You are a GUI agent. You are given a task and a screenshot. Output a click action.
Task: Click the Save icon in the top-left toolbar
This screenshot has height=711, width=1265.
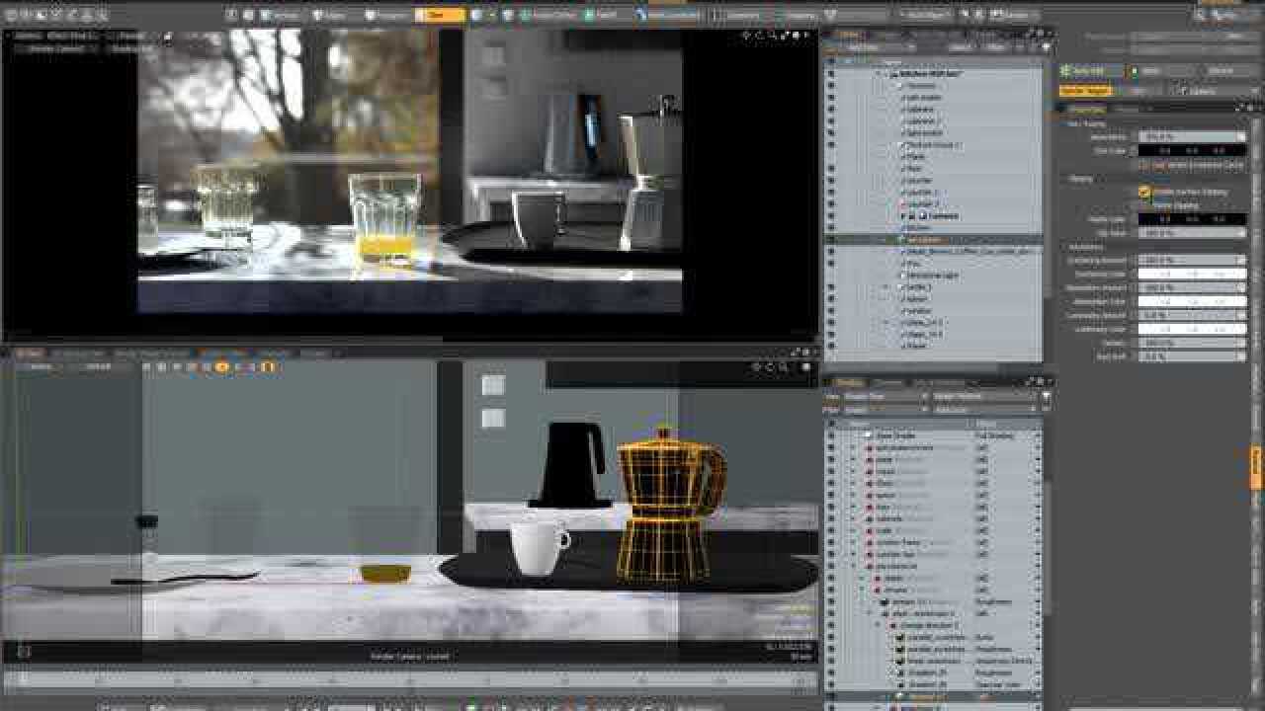(x=35, y=15)
